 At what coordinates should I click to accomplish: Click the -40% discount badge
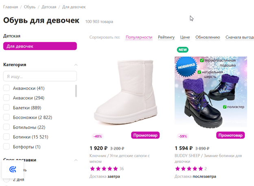[x=98, y=136]
